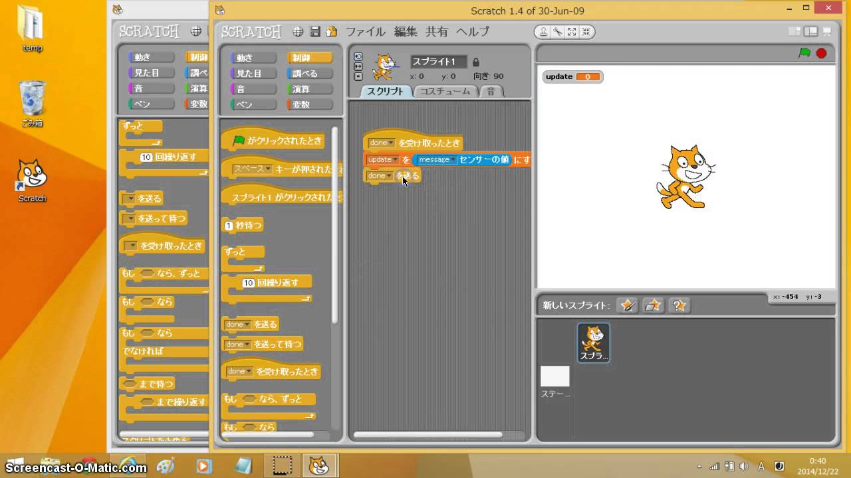Click the share project icon beside save
The height and width of the screenshot is (478, 851).
tap(331, 31)
